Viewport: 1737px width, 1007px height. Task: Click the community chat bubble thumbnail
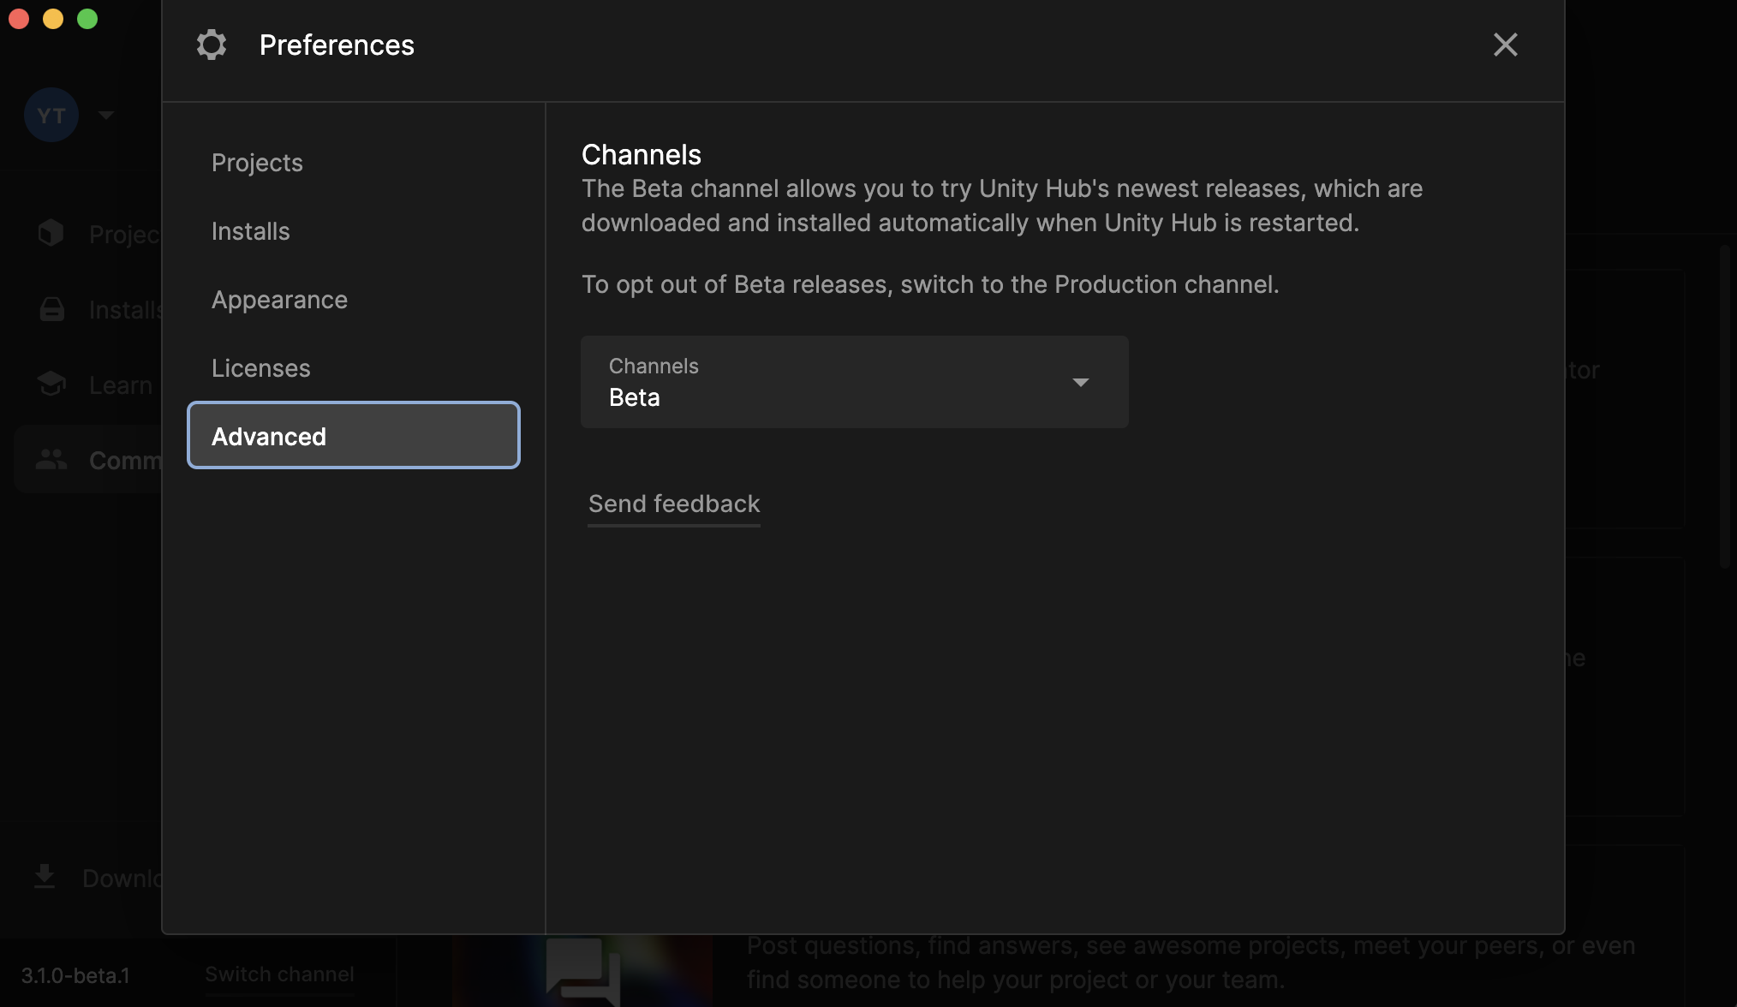pos(582,971)
